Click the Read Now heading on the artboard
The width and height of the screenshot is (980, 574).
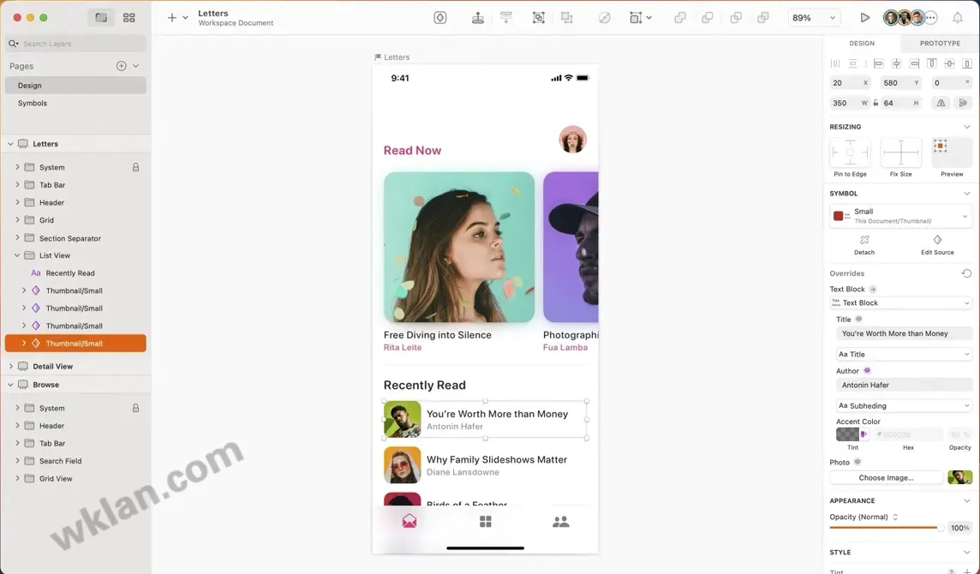point(412,150)
